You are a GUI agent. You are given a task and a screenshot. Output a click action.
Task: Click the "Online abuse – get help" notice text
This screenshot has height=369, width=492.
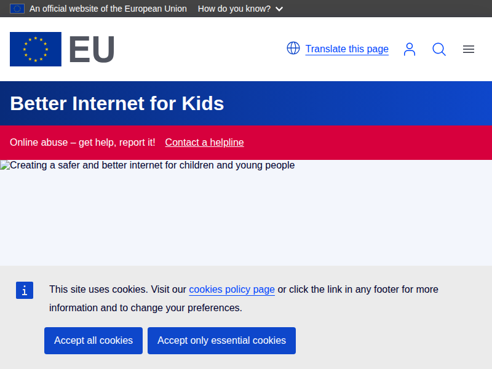[82, 142]
